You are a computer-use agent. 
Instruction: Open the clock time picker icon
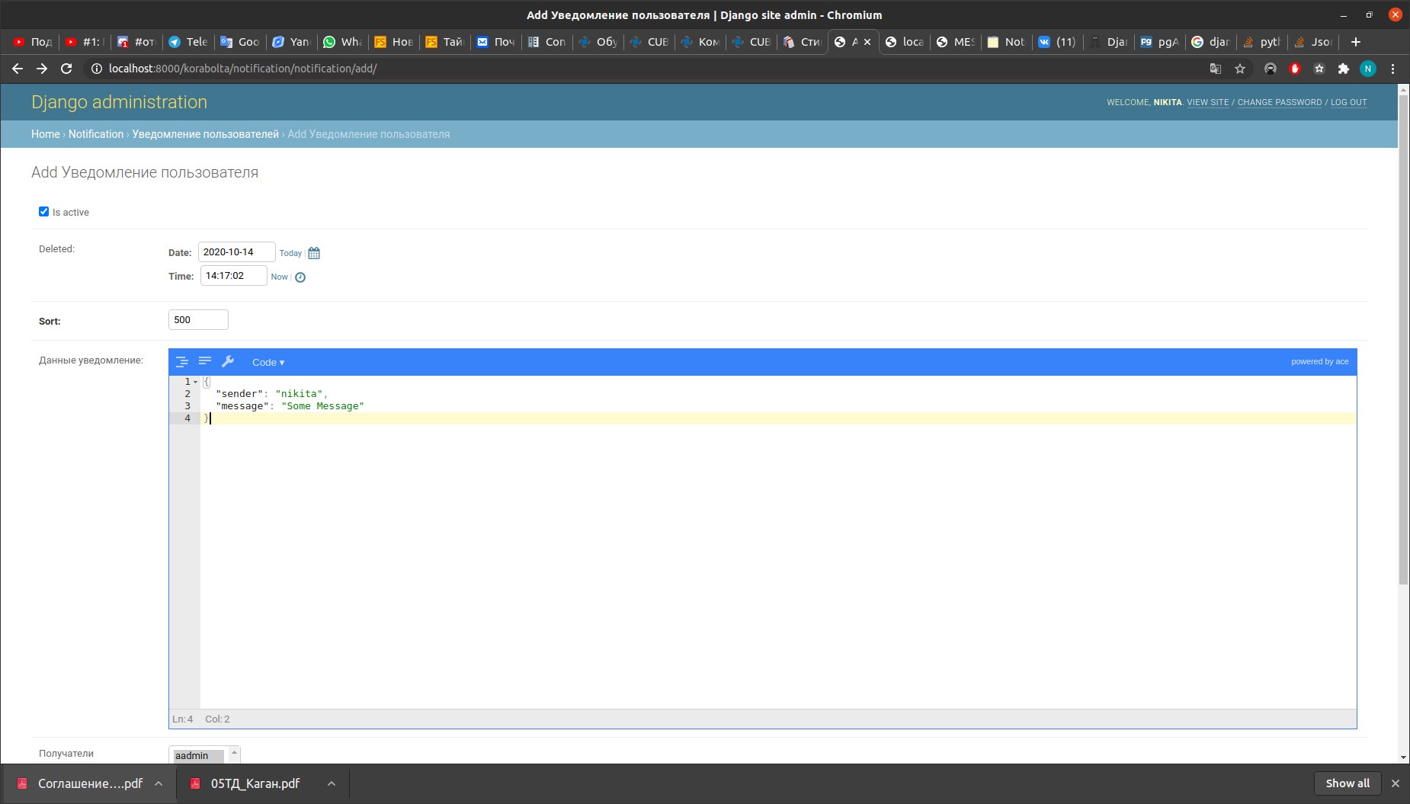(300, 277)
